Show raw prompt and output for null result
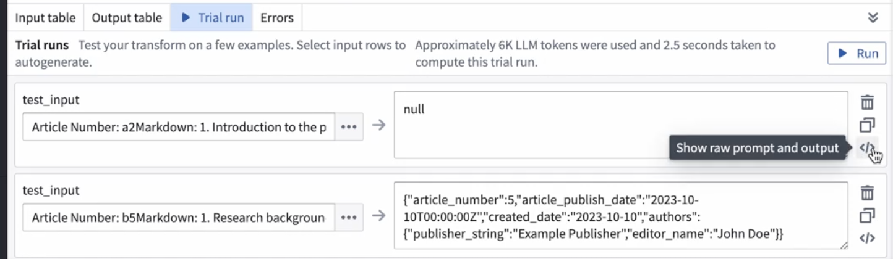Viewport: 893px width, 259px height. [867, 148]
